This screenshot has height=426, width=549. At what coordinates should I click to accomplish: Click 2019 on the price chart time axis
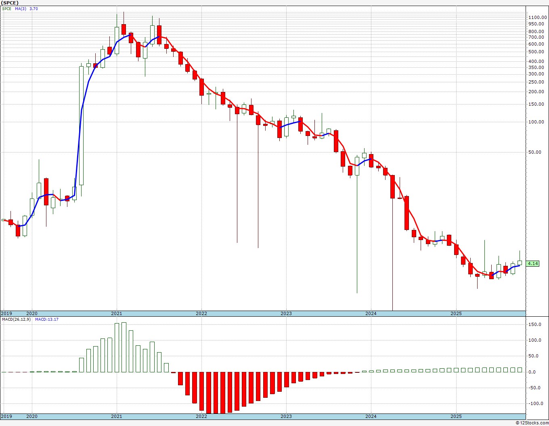[x=6, y=313]
